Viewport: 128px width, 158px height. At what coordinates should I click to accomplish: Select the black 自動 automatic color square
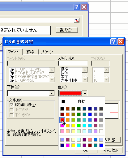click(x=63, y=101)
